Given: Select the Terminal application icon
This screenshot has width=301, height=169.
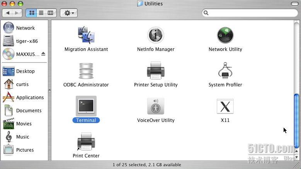Looking at the screenshot, I should tap(86, 106).
